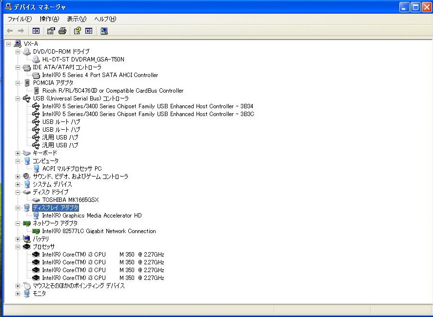Click the Print toolbar icon
The height and width of the screenshot is (317, 433).
62,31
